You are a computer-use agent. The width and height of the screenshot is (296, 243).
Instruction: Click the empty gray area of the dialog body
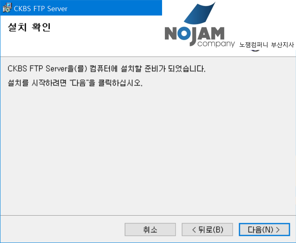click(148, 151)
